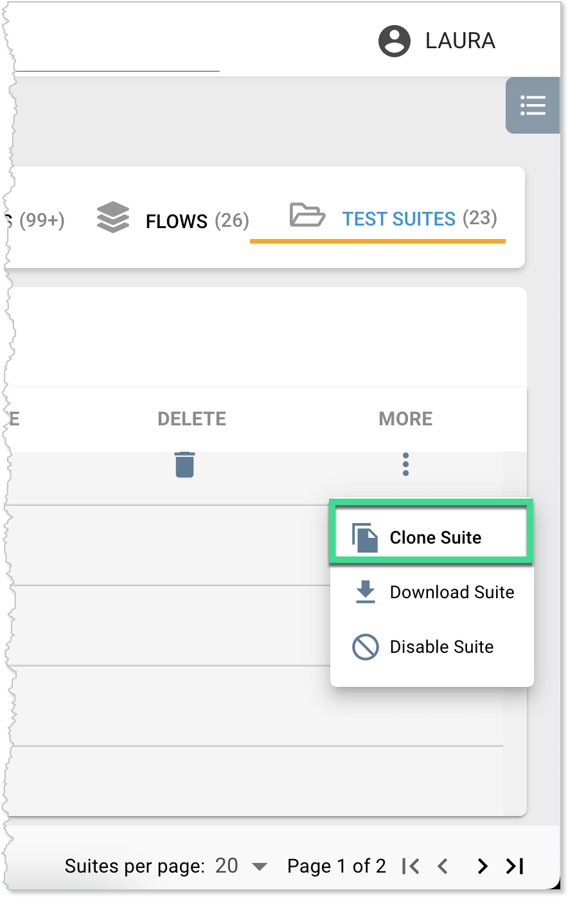Open the list panel icon at top right
Image resolution: width=568 pixels, height=897 pixels.
(x=533, y=105)
